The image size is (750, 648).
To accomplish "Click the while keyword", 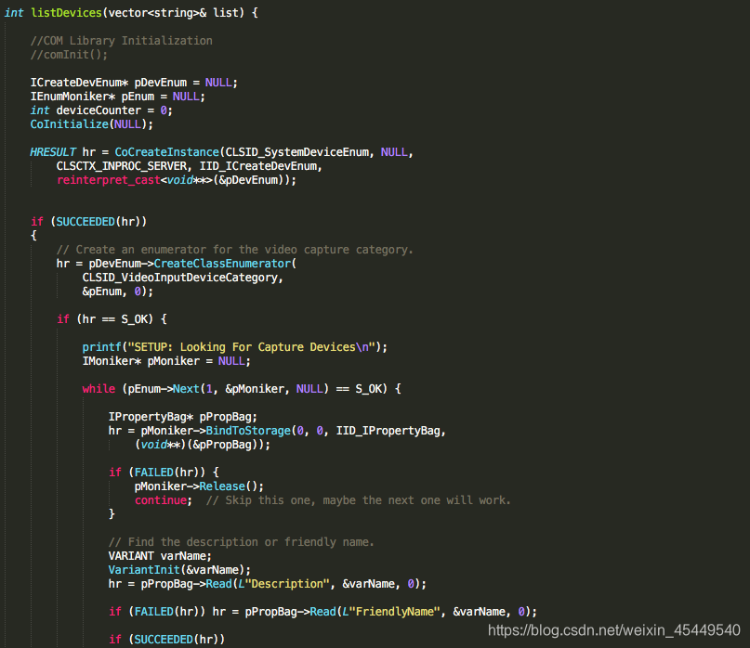I will (99, 388).
